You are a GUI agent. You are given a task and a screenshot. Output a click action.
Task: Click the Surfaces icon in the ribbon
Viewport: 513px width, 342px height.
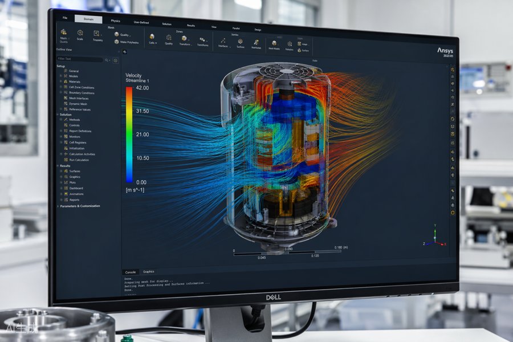point(240,41)
